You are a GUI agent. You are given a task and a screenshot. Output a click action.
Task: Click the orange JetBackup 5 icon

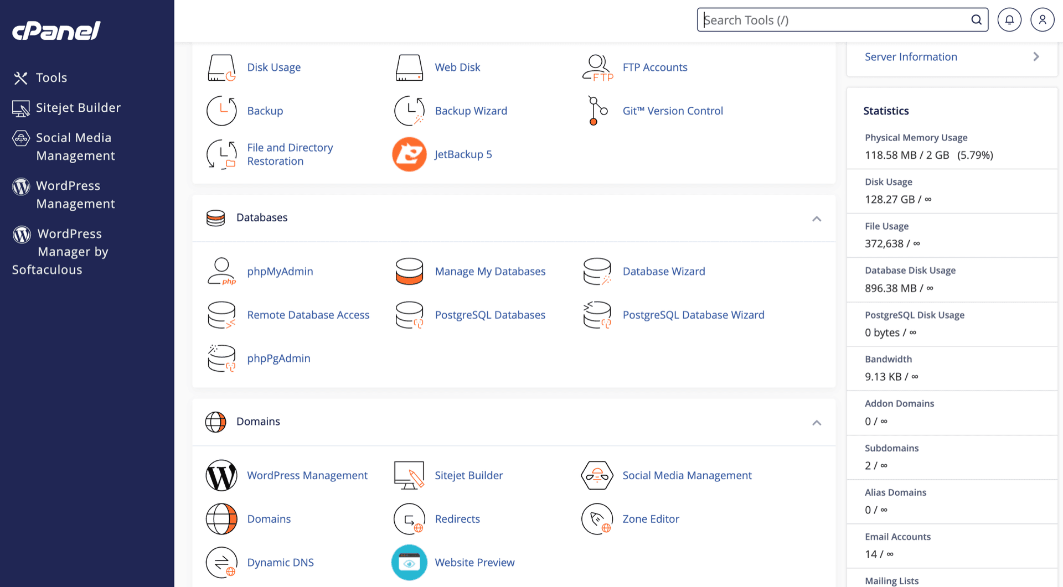pyautogui.click(x=409, y=154)
